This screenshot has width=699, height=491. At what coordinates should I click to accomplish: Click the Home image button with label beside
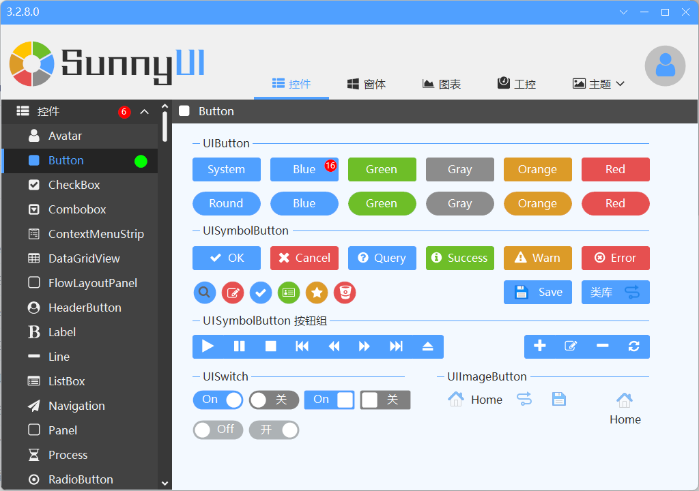pos(475,399)
